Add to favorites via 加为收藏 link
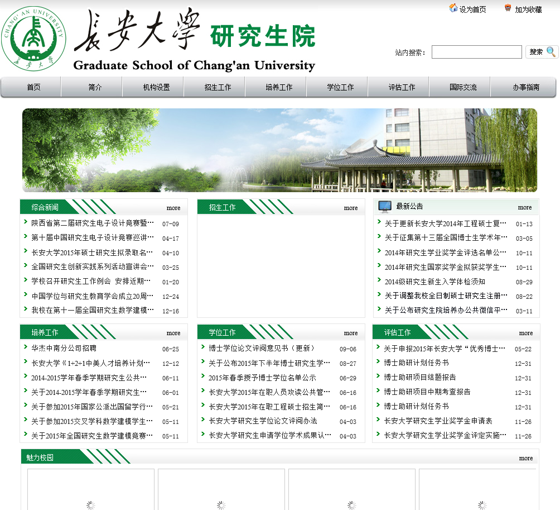Viewport: 560px width, 510px height. (x=528, y=9)
